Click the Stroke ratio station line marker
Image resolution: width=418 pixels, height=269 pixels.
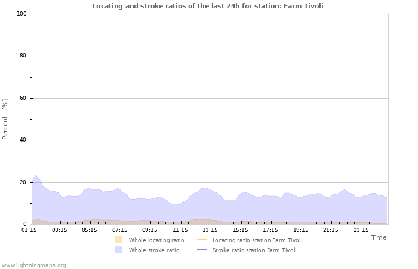(x=202, y=250)
